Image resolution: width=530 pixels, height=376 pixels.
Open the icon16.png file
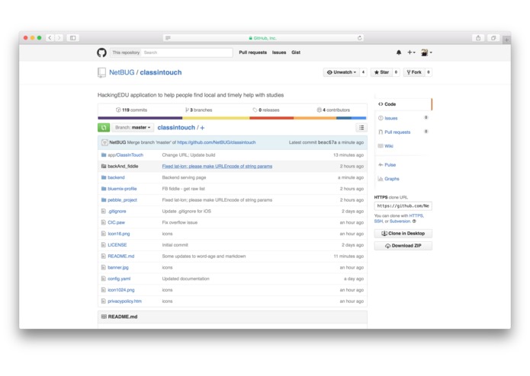(119, 234)
